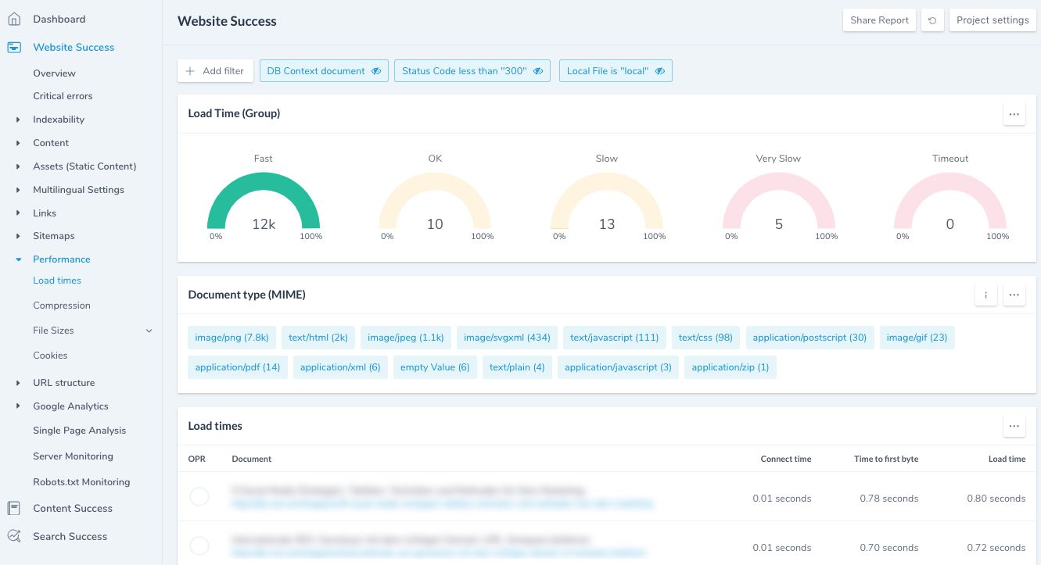Image resolution: width=1041 pixels, height=565 pixels.
Task: Filter by image/gif (23) tag
Action: click(917, 338)
